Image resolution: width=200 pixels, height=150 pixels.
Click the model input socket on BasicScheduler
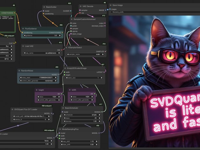pos(62,112)
